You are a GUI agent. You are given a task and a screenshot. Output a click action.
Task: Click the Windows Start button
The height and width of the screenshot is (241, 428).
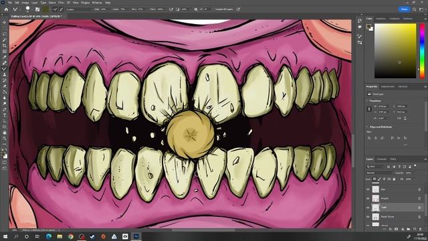(x=5, y=236)
